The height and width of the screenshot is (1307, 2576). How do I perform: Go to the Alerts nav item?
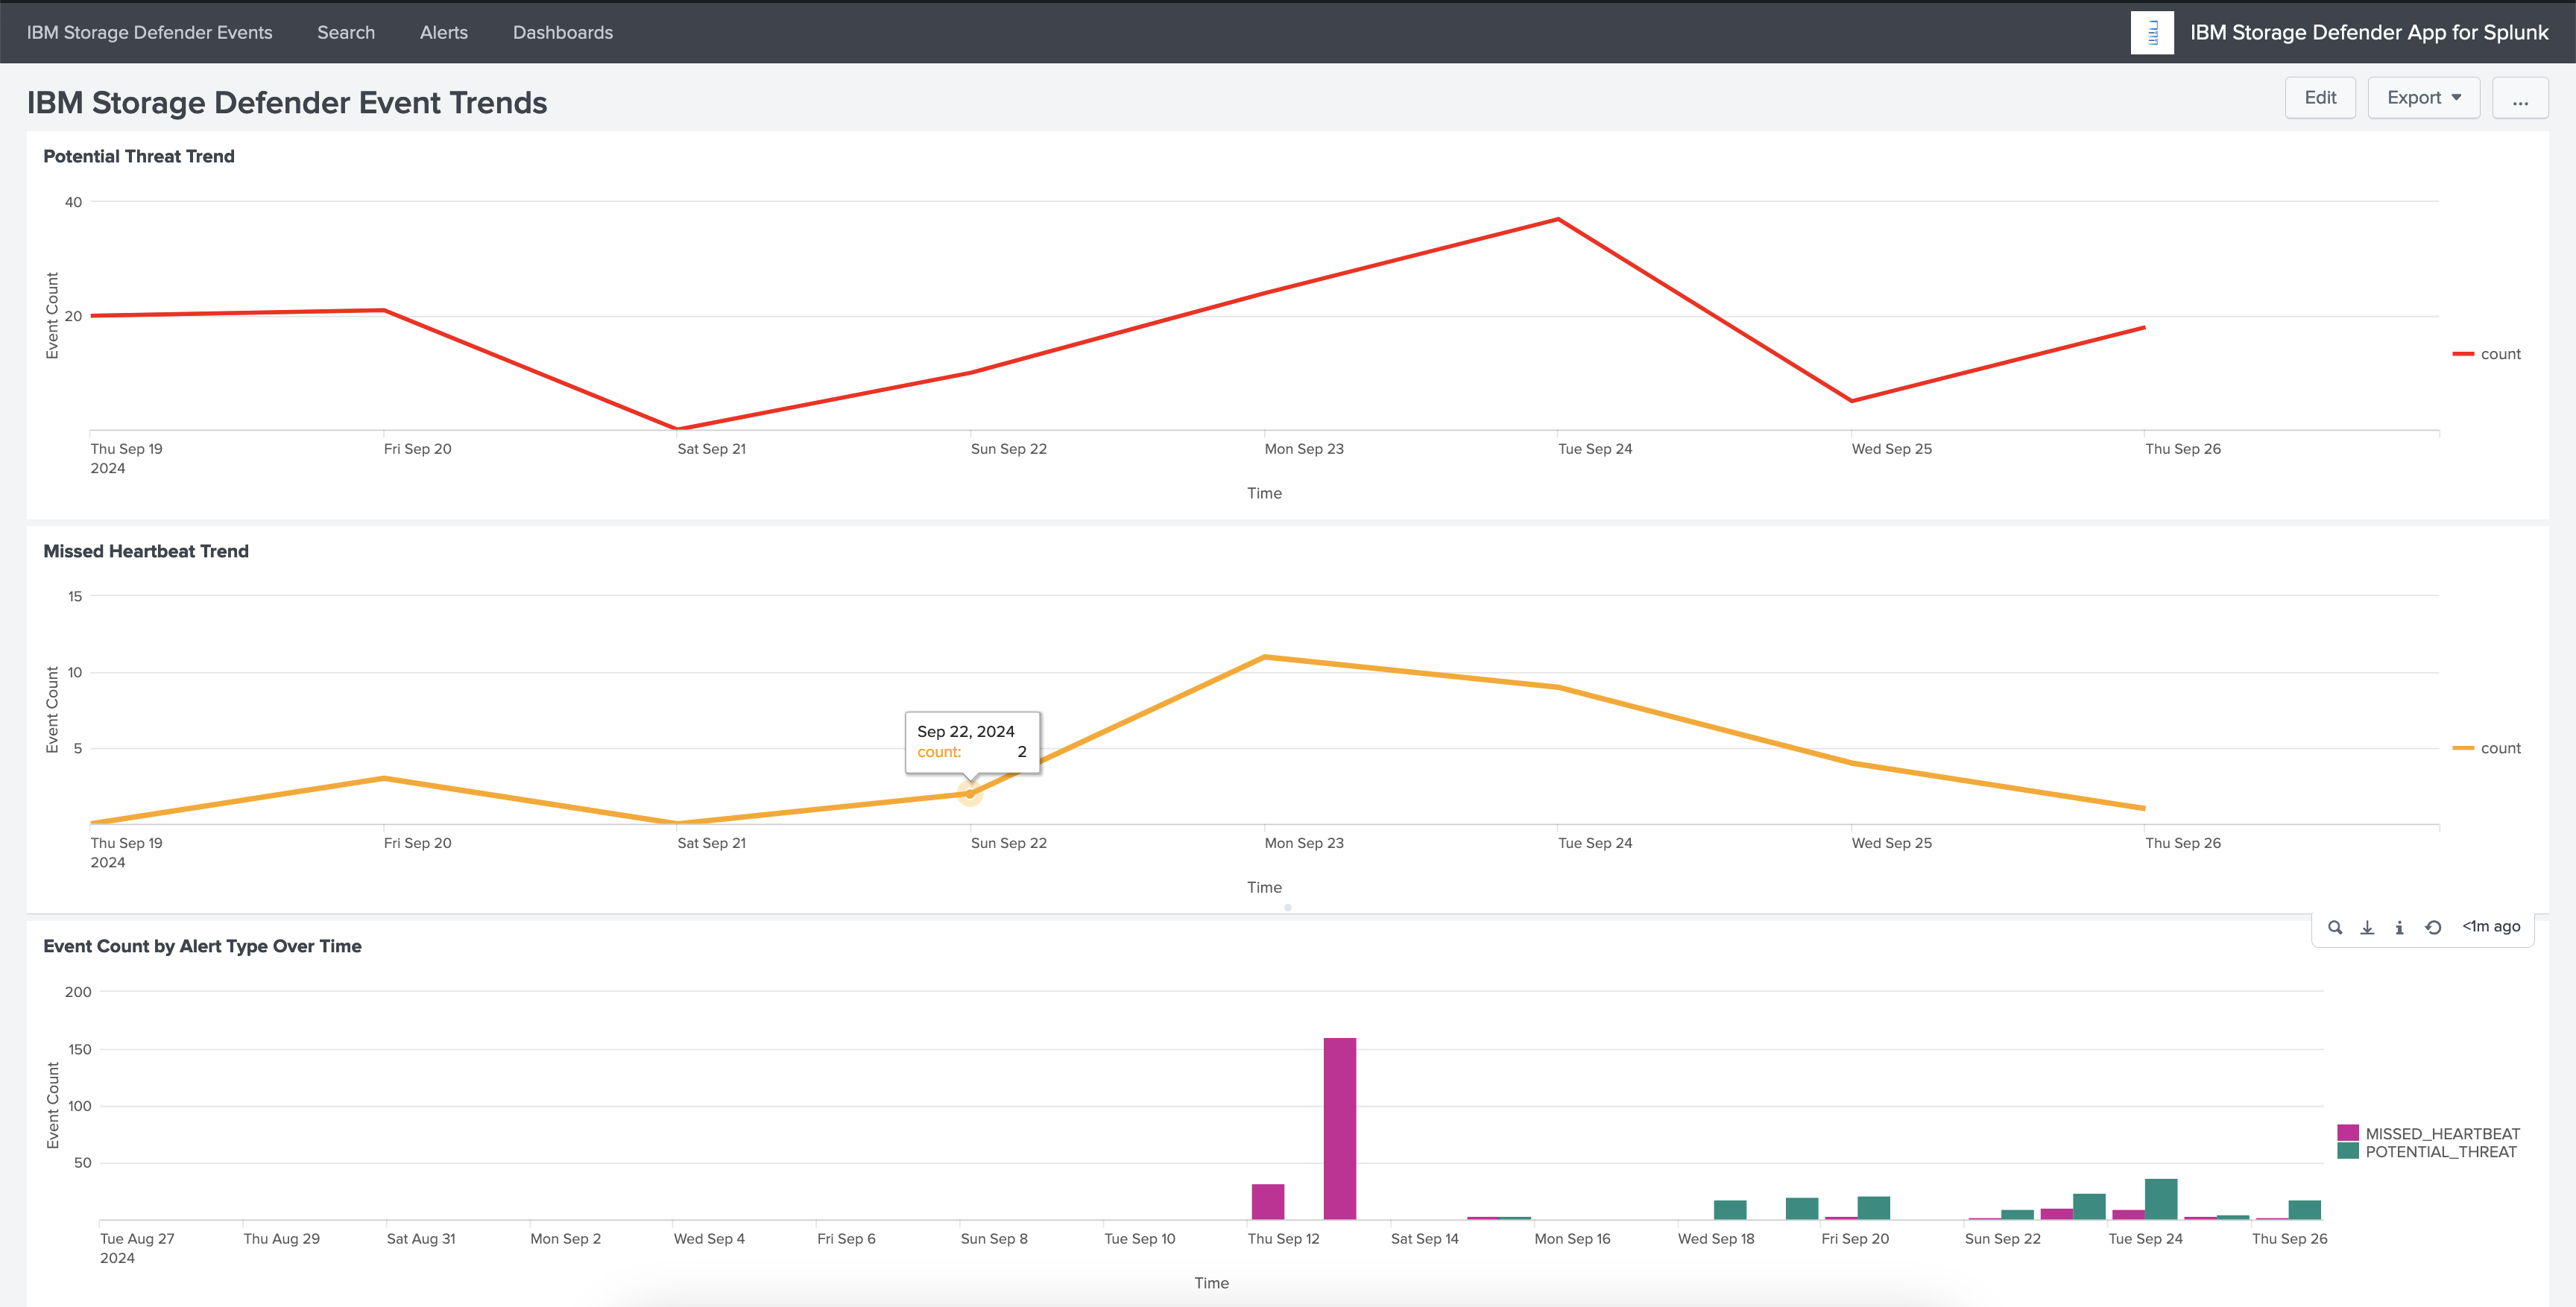pos(444,32)
